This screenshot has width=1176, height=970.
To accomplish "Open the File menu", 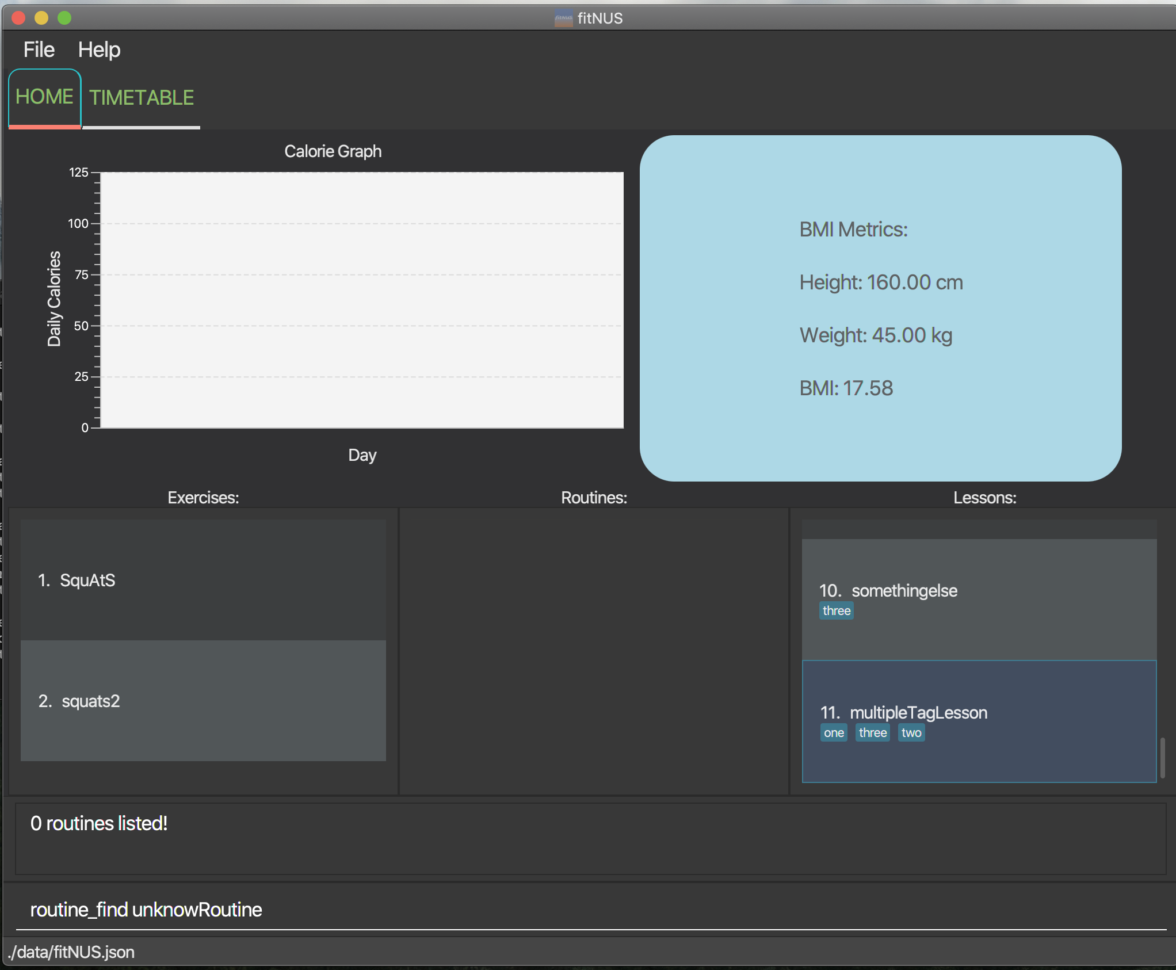I will (39, 50).
